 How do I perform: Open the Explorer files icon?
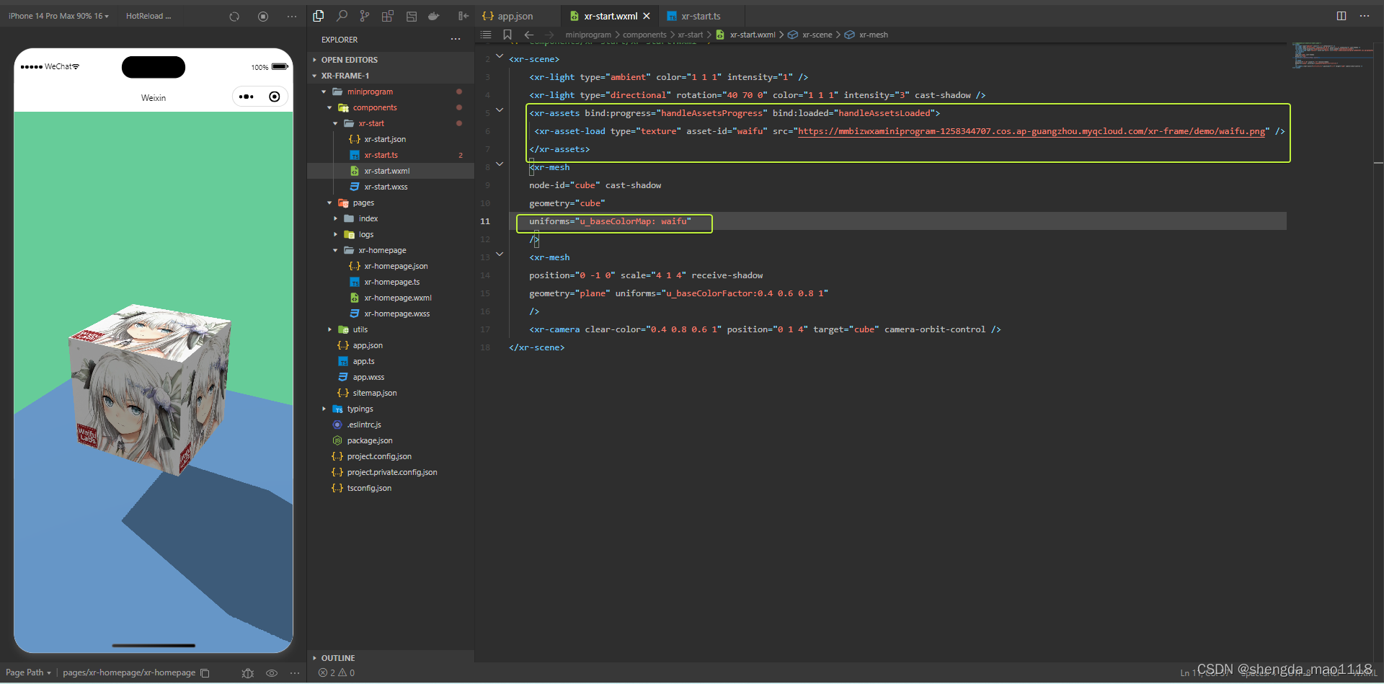(319, 16)
